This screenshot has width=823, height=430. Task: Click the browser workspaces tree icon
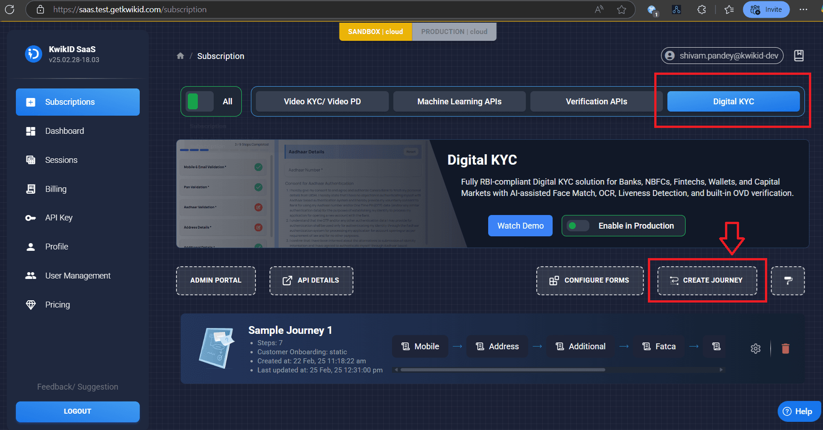tap(676, 10)
